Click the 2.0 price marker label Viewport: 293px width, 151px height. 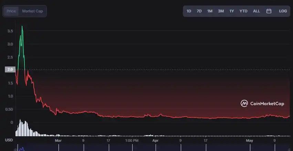click(10, 69)
